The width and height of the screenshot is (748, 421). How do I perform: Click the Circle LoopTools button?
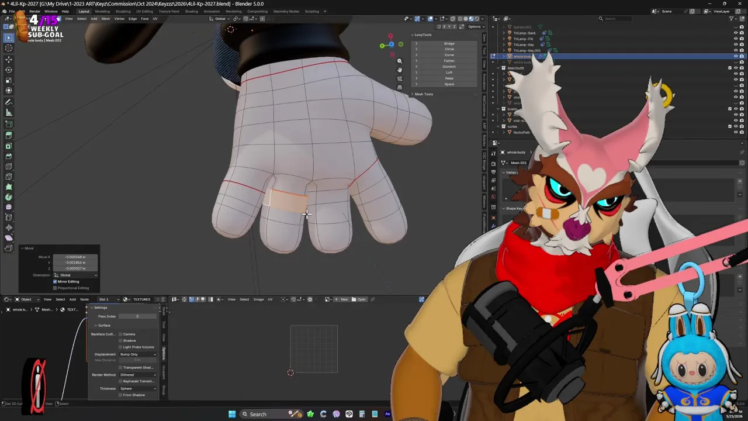pyautogui.click(x=449, y=49)
